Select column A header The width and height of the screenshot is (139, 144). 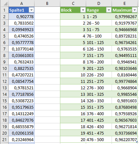pos(22,3)
